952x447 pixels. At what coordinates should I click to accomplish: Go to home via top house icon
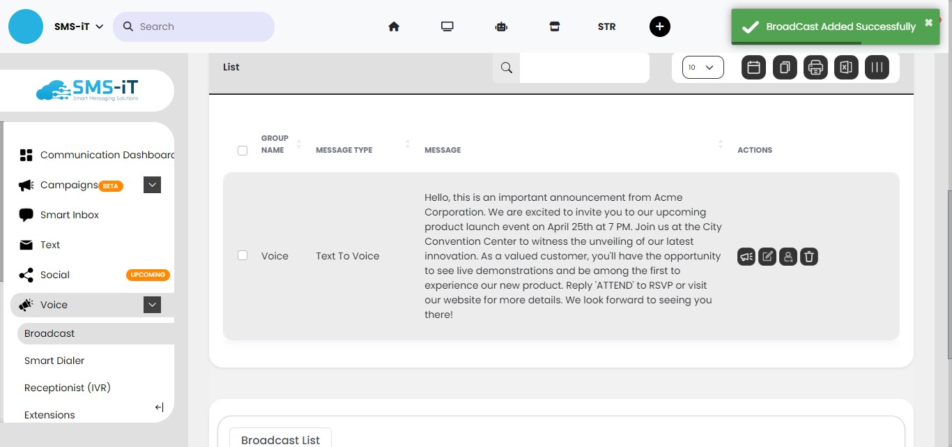[x=394, y=26]
